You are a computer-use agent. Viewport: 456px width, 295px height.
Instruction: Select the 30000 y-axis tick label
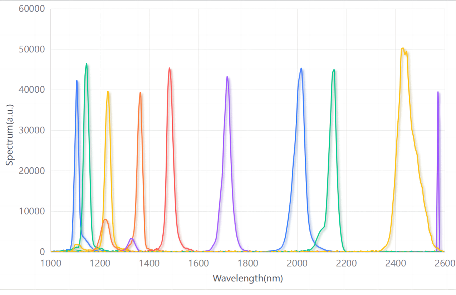coord(31,130)
